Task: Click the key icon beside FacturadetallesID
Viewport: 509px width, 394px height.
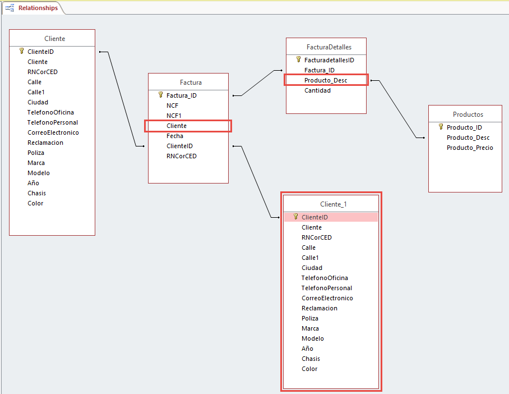Action: click(299, 59)
